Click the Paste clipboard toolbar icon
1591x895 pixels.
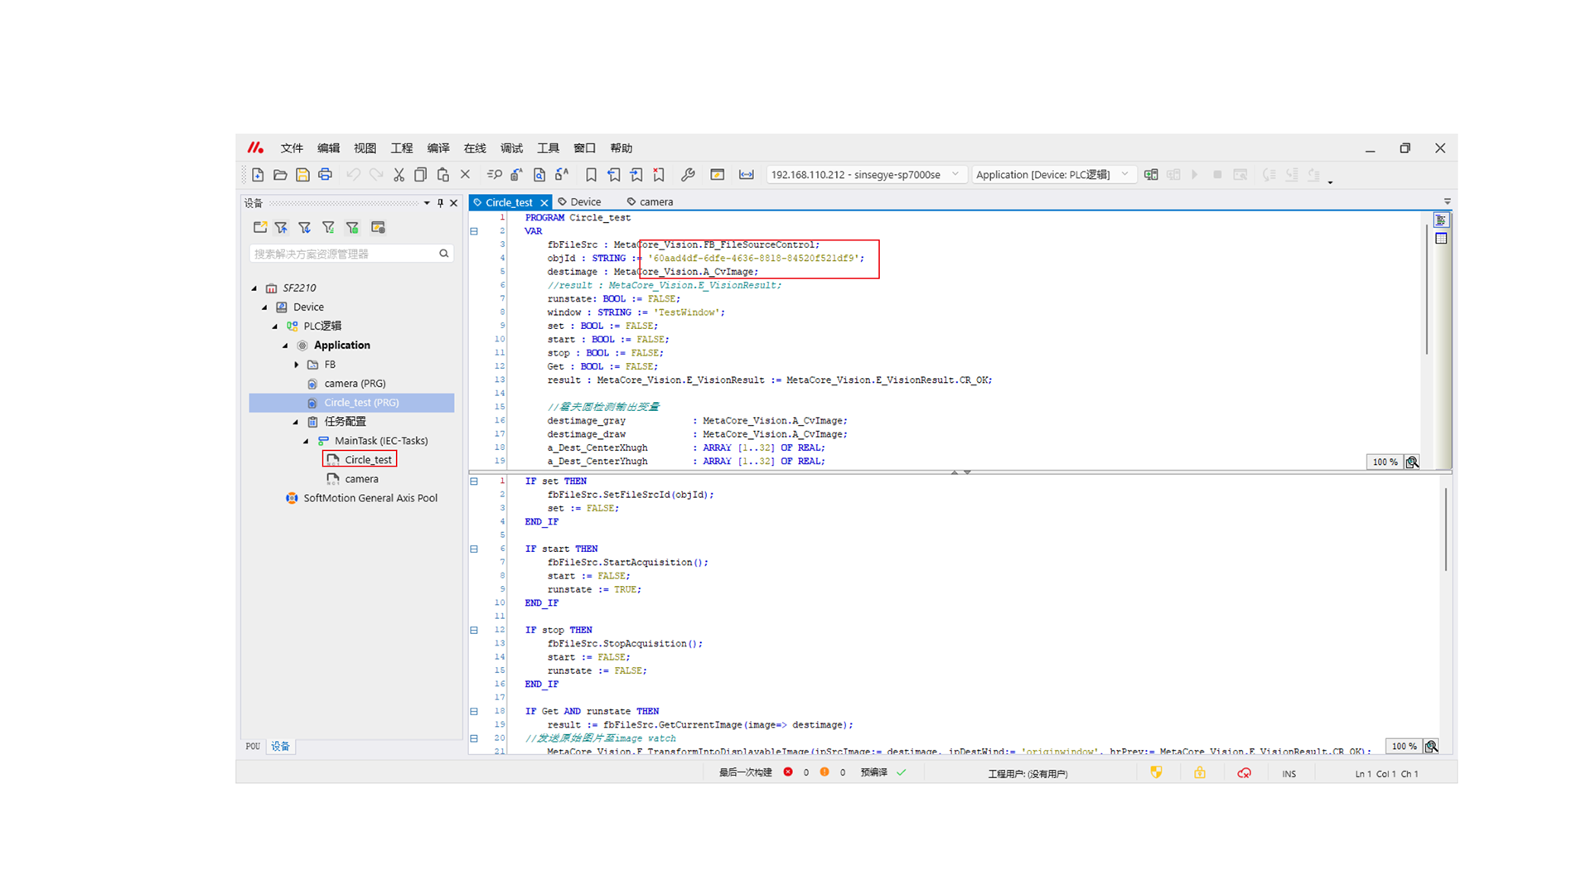pyautogui.click(x=443, y=175)
